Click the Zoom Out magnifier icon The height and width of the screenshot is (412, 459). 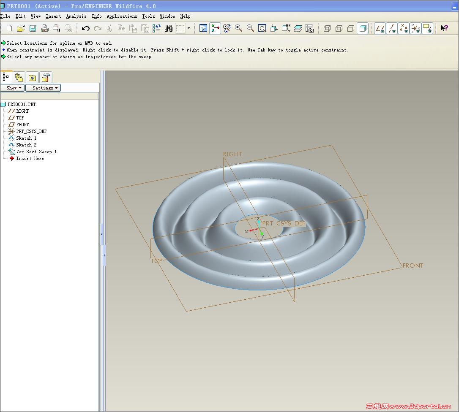point(250,28)
